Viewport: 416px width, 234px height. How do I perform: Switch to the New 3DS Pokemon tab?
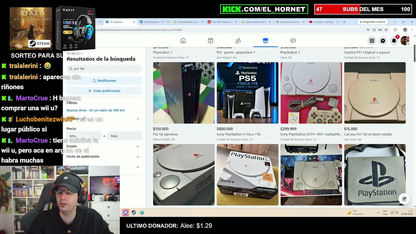pos(222,22)
